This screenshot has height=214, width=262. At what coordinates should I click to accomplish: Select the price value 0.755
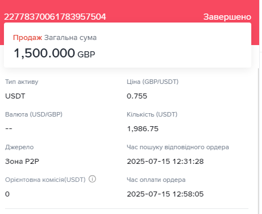[x=137, y=96]
